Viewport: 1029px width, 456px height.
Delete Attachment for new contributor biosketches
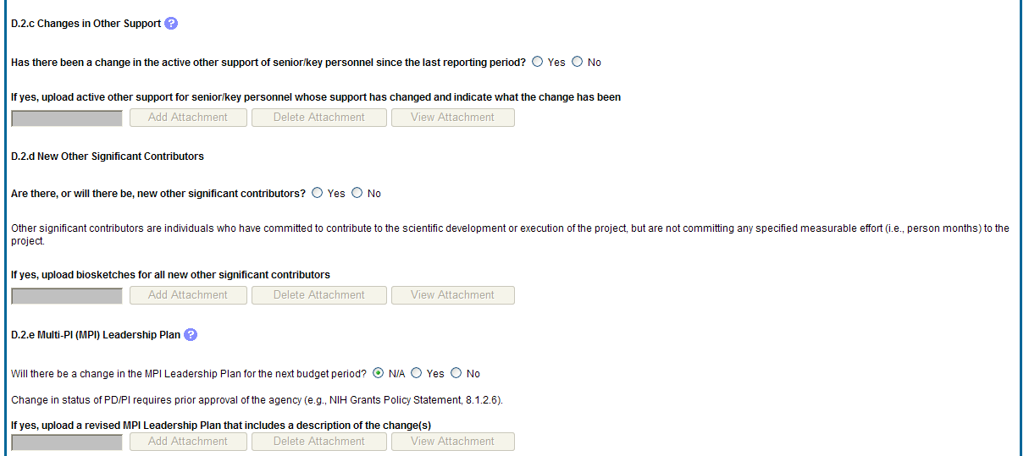click(319, 295)
